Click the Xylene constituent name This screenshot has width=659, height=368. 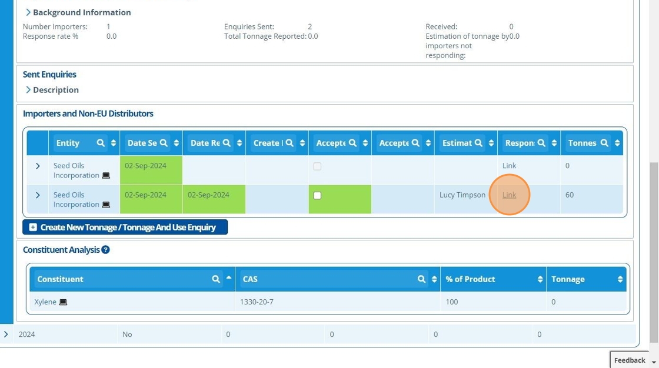point(45,302)
